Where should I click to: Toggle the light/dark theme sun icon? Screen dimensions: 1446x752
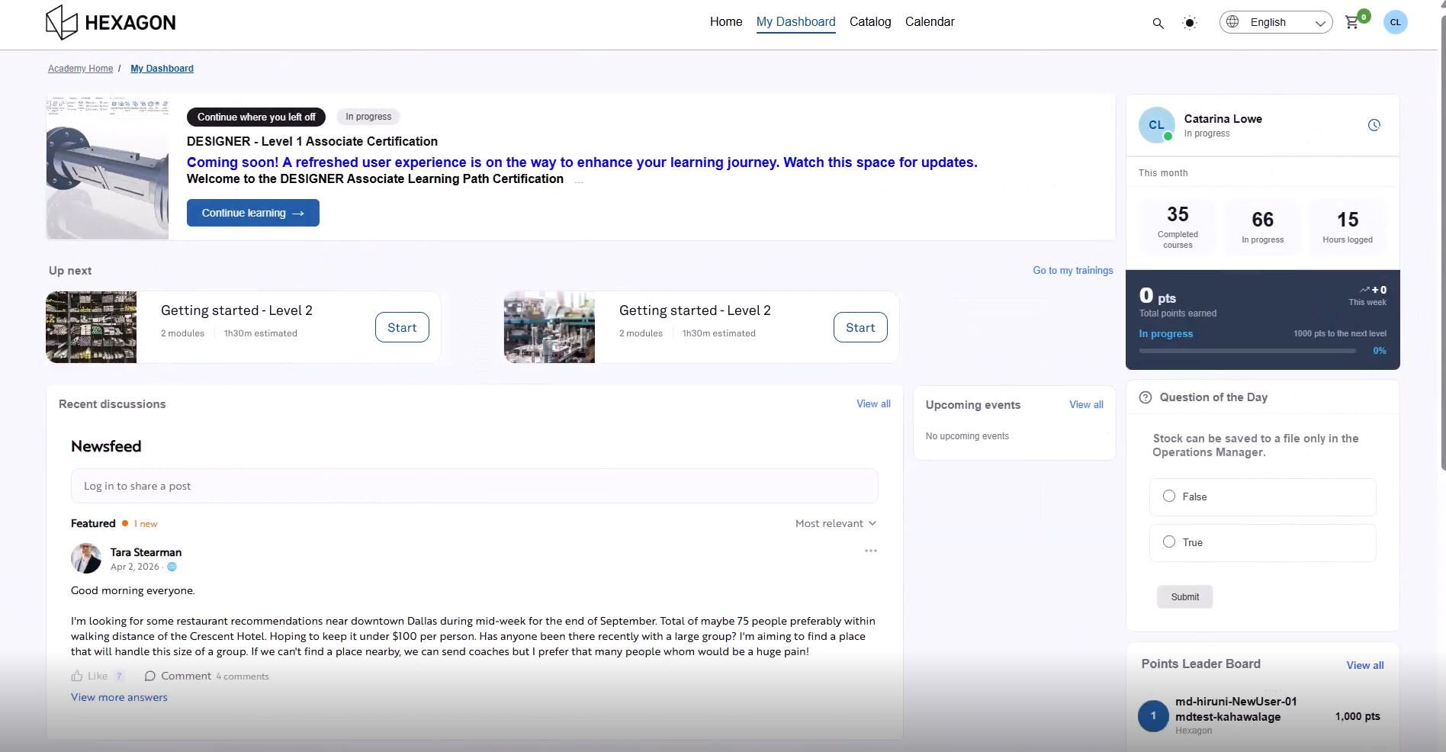[x=1189, y=23]
